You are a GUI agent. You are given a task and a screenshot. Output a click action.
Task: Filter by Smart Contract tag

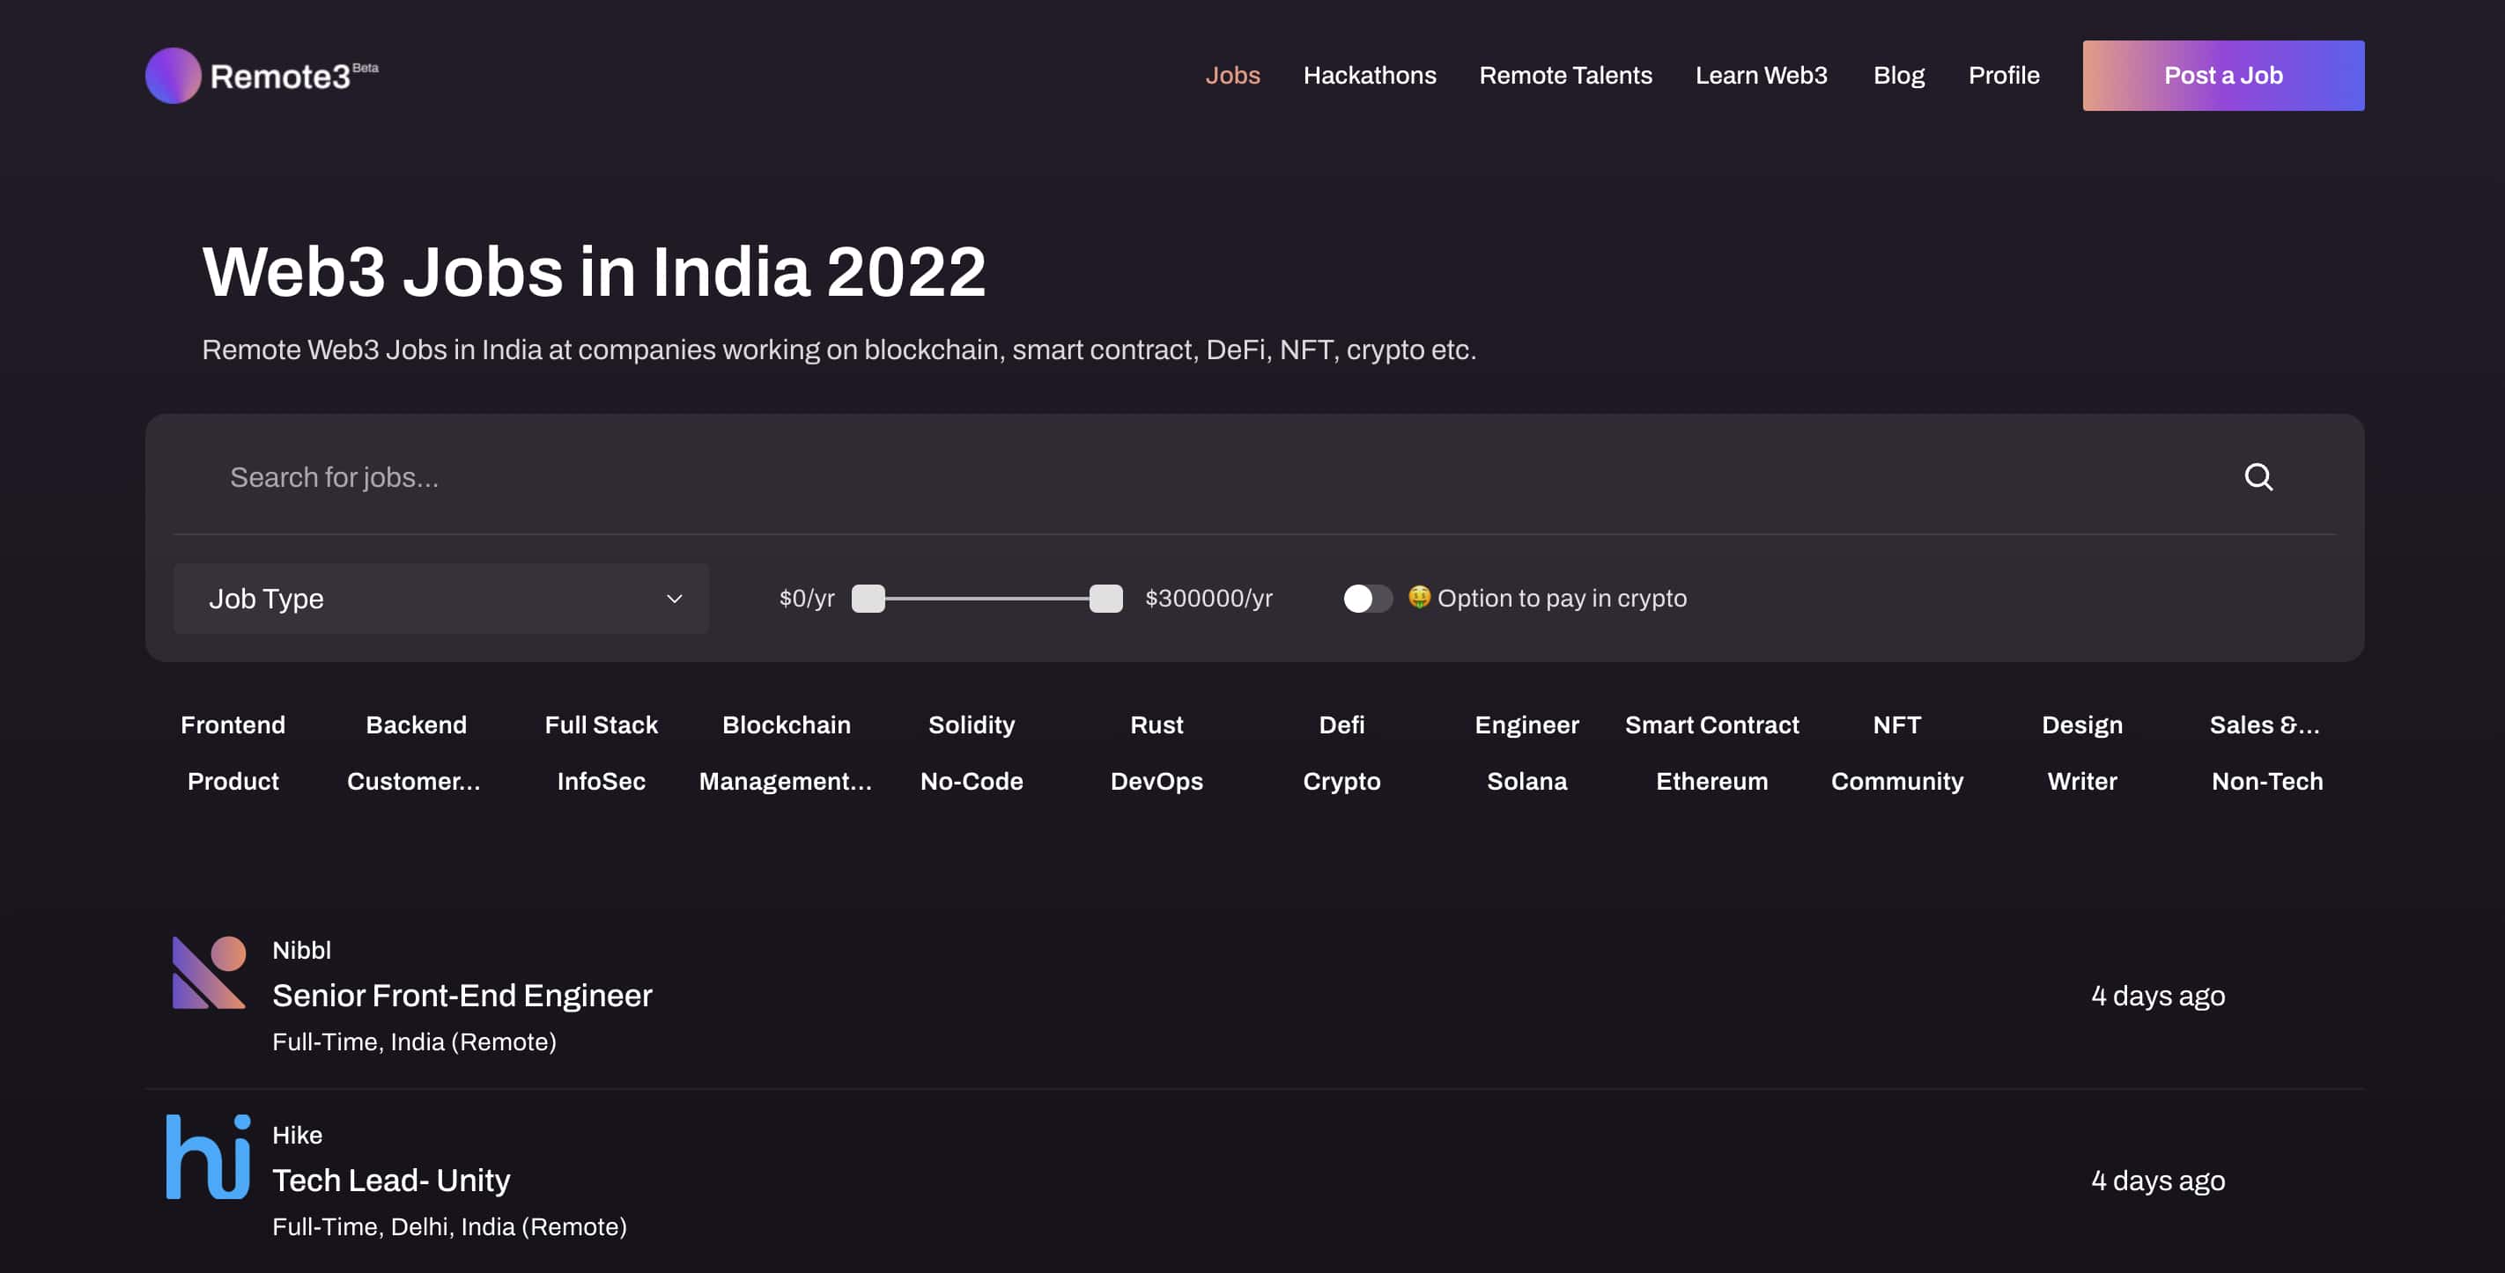pos(1711,725)
